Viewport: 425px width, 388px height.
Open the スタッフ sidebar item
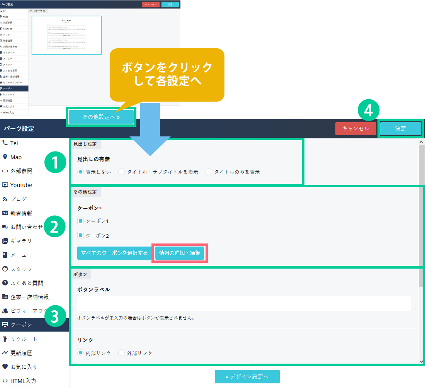21,269
